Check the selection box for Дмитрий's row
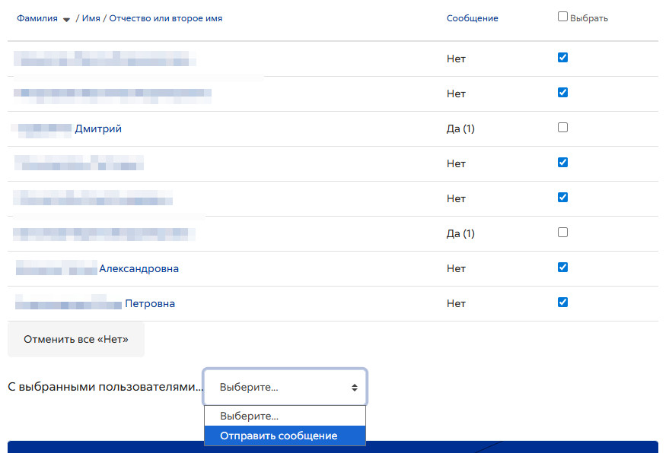This screenshot has height=453, width=669. (562, 128)
